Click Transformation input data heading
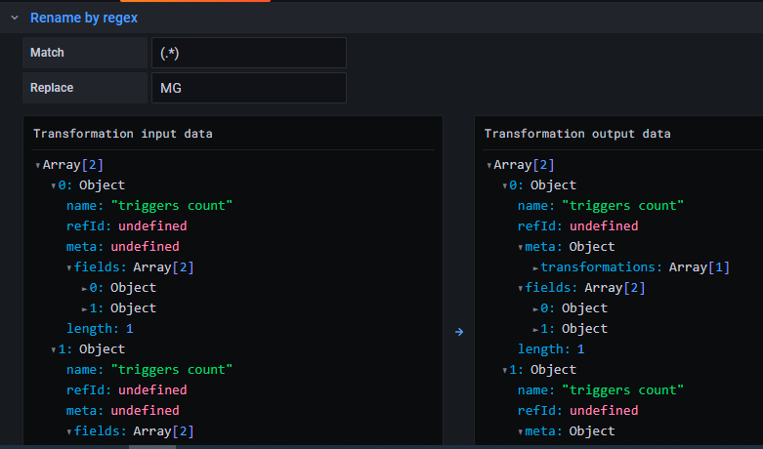Image resolution: width=763 pixels, height=449 pixels. click(123, 134)
